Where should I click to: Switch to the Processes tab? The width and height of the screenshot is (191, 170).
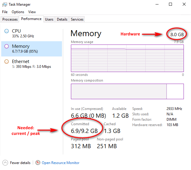pos(10,19)
